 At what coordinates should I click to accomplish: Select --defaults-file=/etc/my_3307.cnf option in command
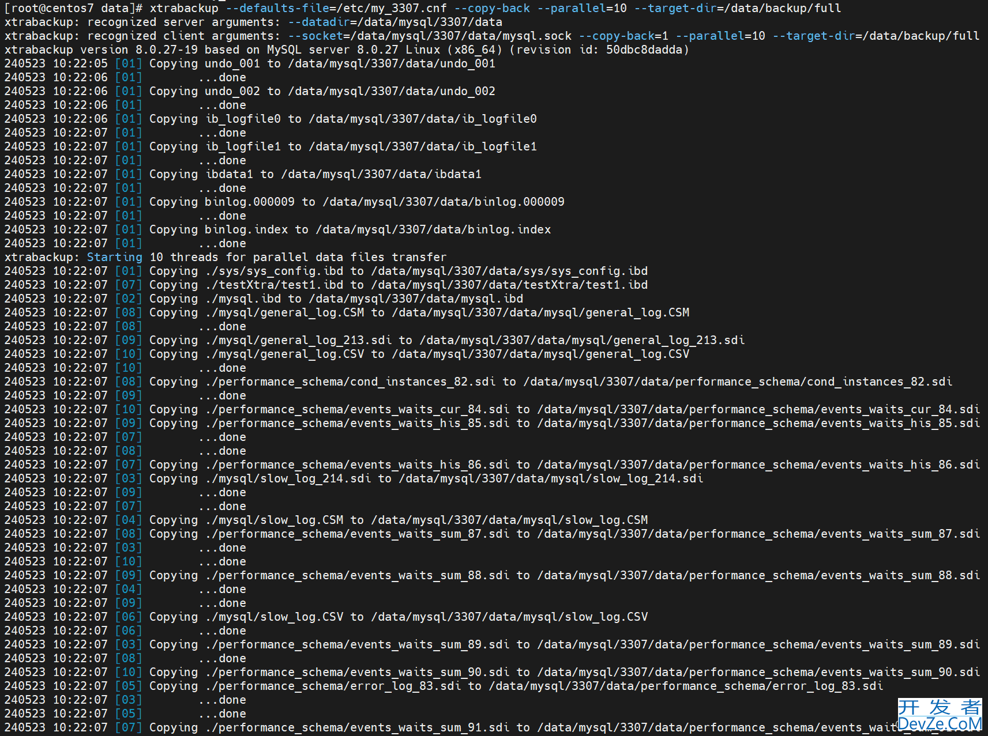coord(336,8)
